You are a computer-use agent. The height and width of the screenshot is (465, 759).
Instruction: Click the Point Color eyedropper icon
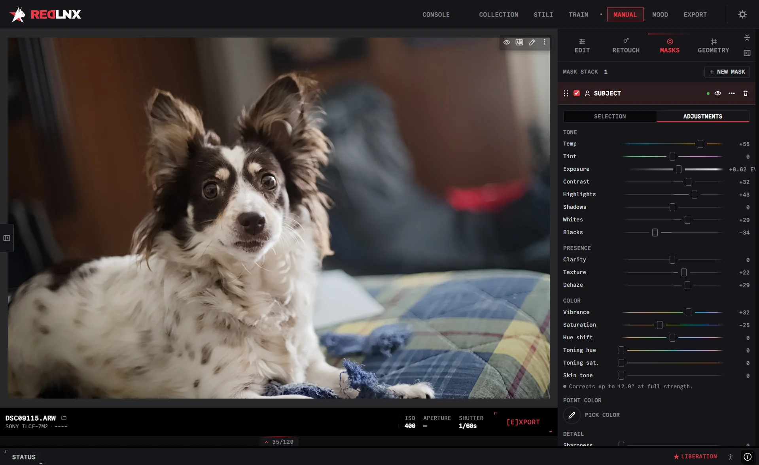pos(572,415)
